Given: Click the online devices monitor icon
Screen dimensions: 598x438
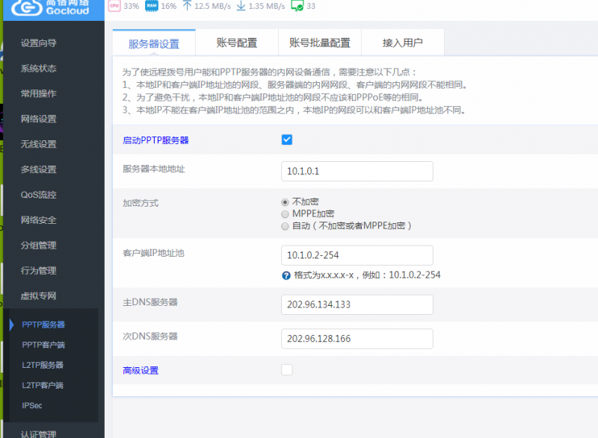Looking at the screenshot, I should (297, 6).
